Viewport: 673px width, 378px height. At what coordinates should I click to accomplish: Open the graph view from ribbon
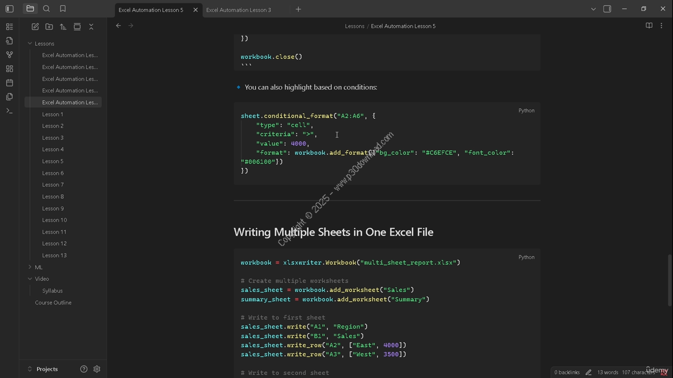coord(9,55)
